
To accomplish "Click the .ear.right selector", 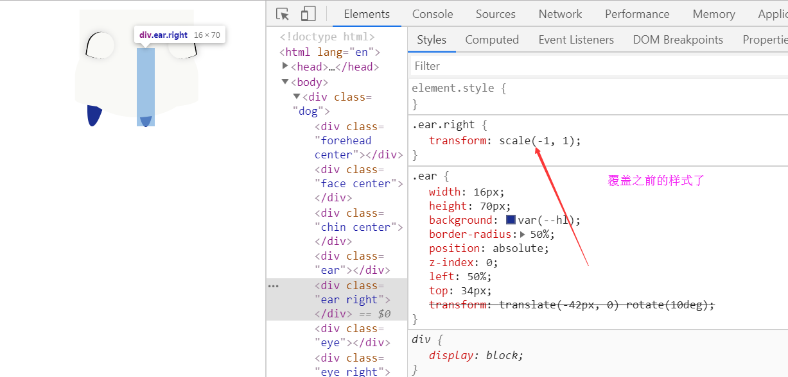I will coord(443,125).
